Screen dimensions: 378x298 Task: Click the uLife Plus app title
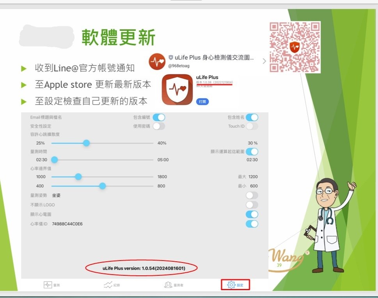pos(207,77)
